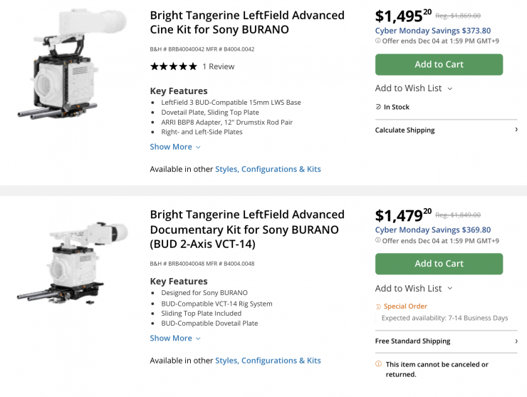Expand Show More for the Cine Kit
The height and width of the screenshot is (397, 527).
[175, 147]
